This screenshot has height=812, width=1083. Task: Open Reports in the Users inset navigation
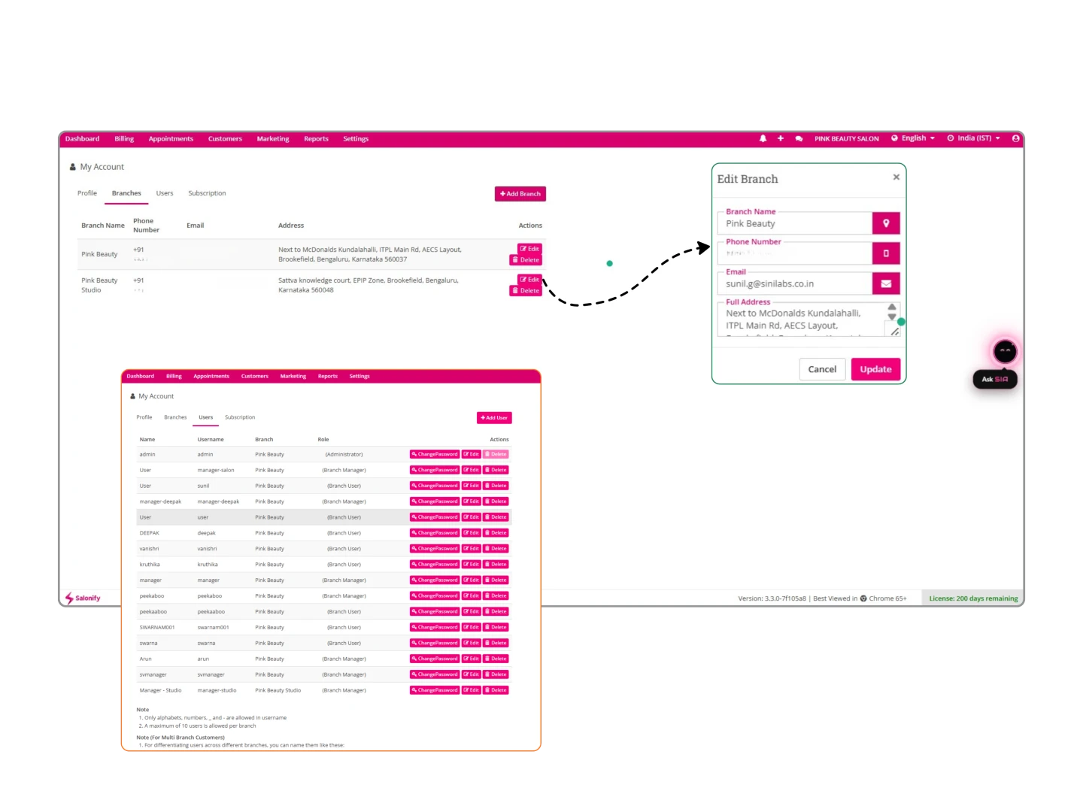(328, 376)
